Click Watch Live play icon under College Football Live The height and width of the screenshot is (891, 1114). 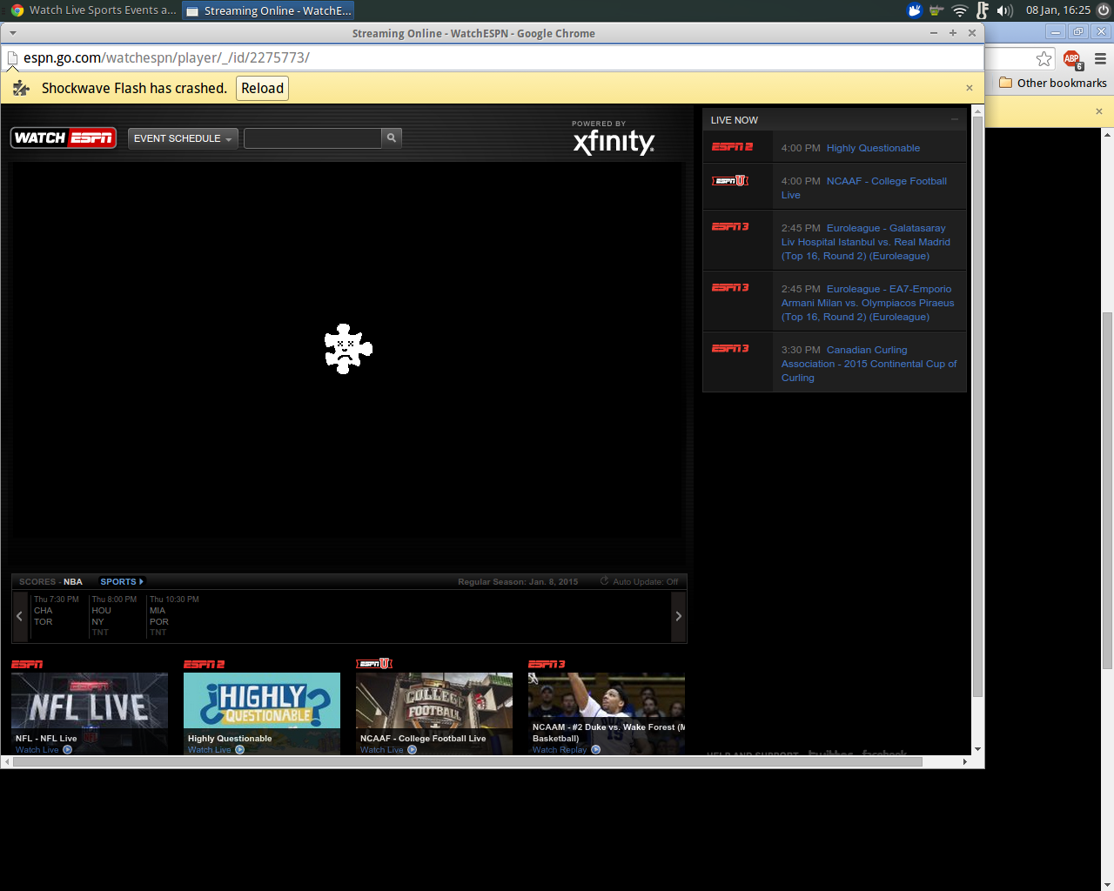pos(412,750)
